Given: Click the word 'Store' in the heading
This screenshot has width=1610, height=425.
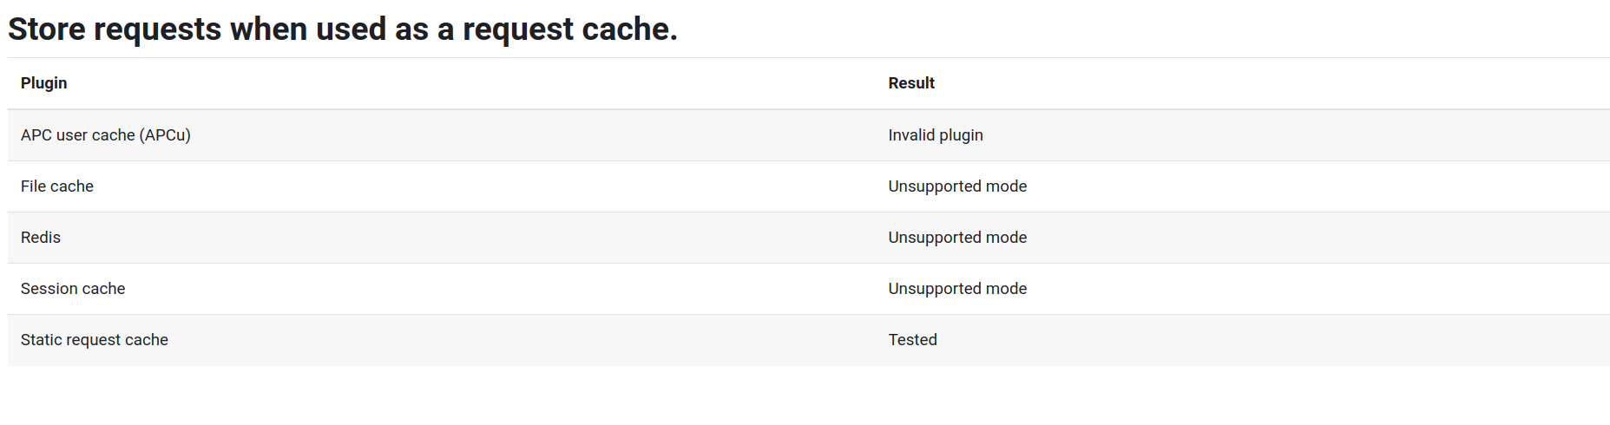Looking at the screenshot, I should coord(47,29).
